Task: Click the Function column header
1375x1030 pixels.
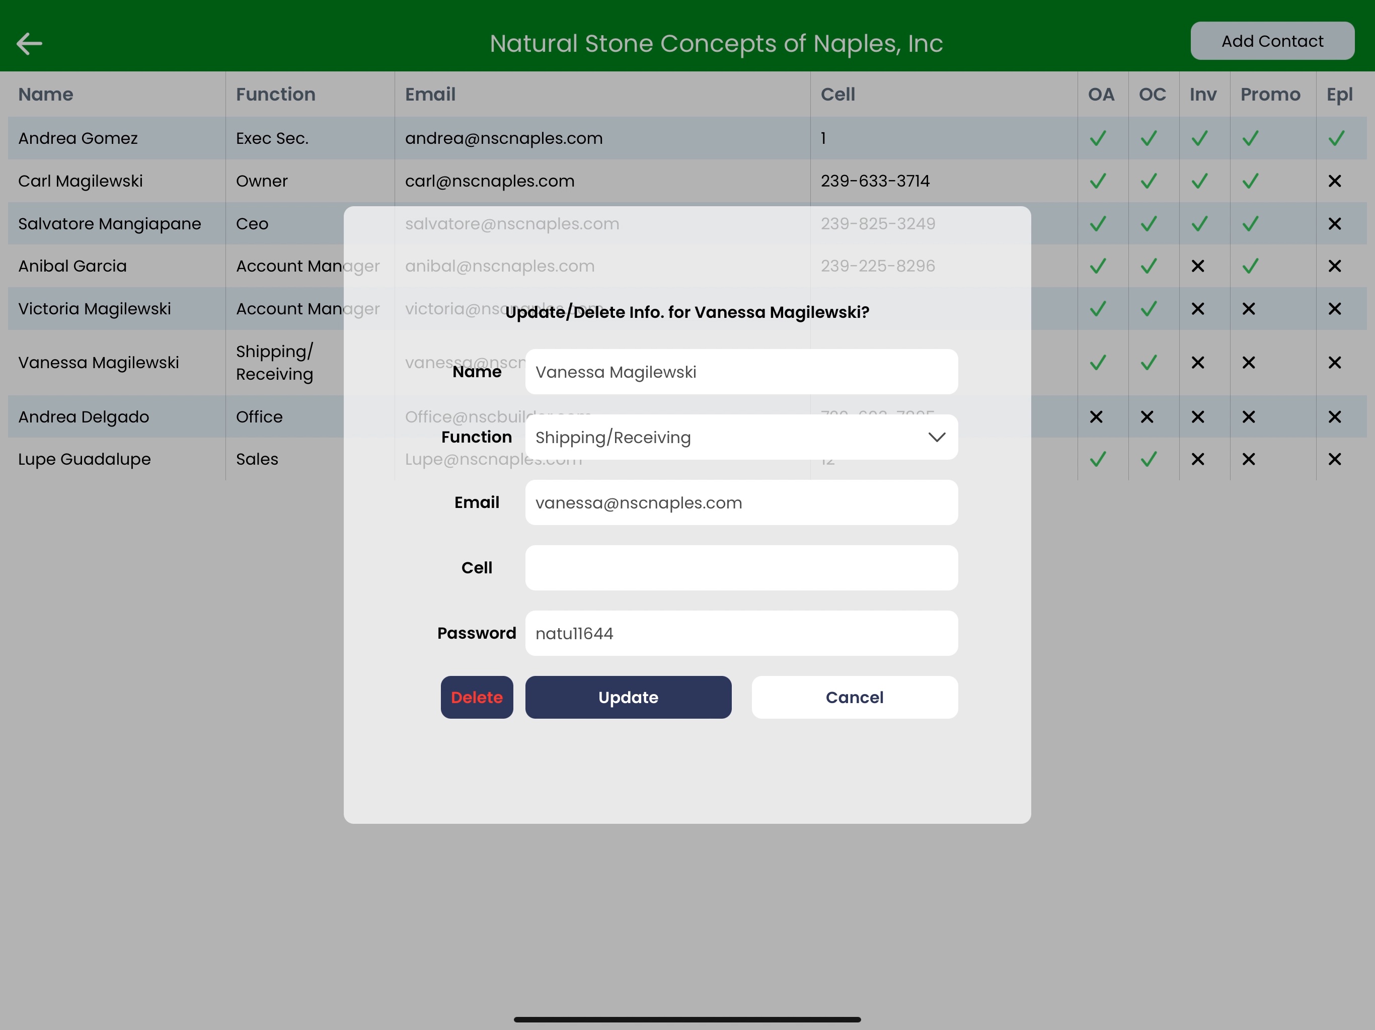Action: tap(275, 95)
